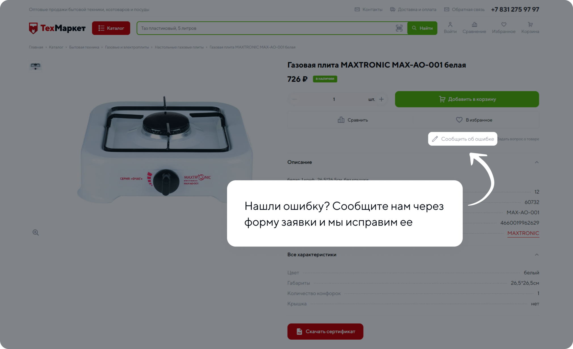Click the Габариты value 26,5*26,5см
This screenshot has width=573, height=349.
click(x=525, y=283)
